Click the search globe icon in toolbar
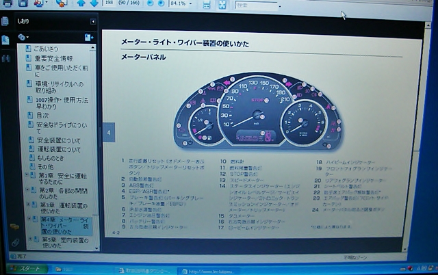 [62, 3]
